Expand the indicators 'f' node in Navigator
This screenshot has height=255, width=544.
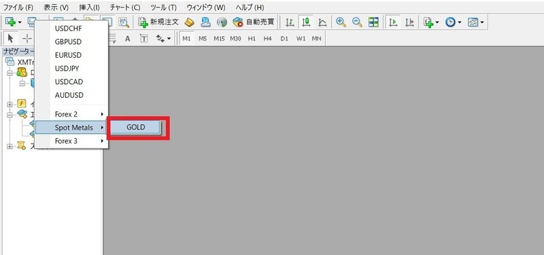coord(10,104)
